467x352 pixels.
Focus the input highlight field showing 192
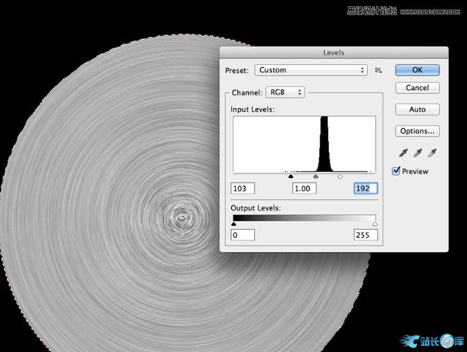pos(365,189)
